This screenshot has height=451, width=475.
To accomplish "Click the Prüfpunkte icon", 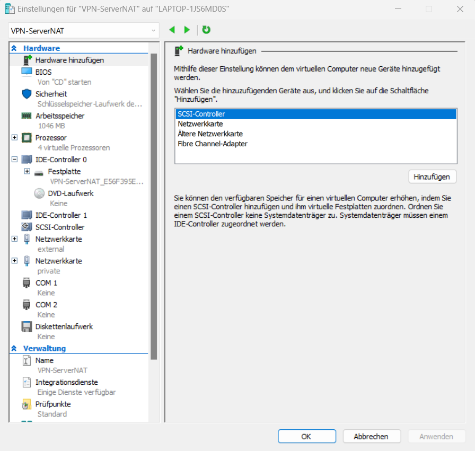I will point(27,404).
